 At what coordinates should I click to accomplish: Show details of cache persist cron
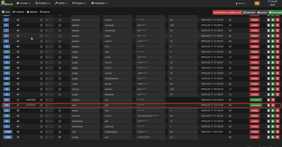point(269,84)
